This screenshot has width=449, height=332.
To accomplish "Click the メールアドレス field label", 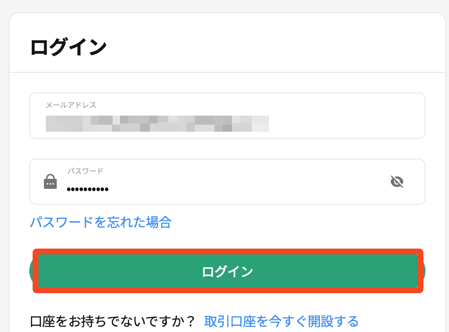I will 71,105.
